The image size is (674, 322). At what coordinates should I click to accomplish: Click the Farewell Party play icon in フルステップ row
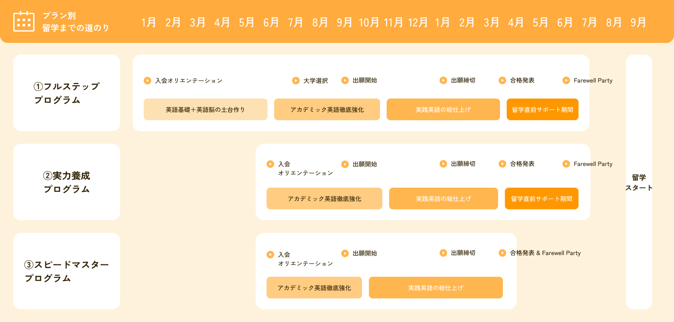(566, 81)
